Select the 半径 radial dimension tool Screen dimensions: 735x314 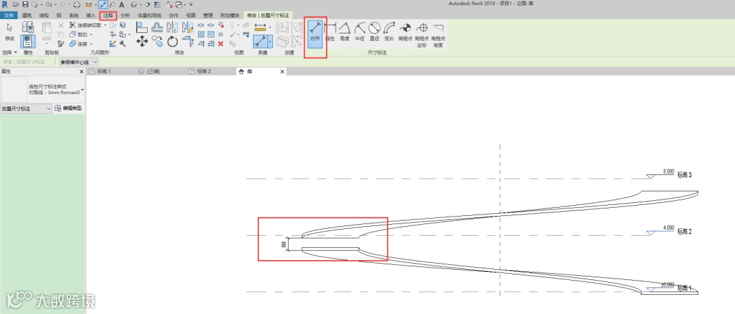pyautogui.click(x=359, y=31)
